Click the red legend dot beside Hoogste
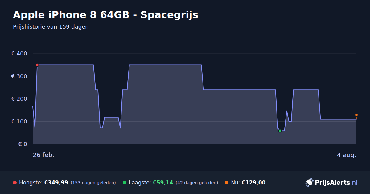The width and height of the screenshot is (370, 194). 15,183
